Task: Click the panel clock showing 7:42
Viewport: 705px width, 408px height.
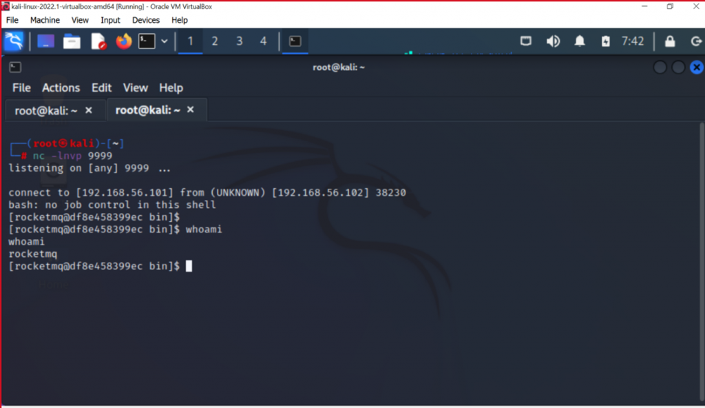Action: (x=633, y=41)
